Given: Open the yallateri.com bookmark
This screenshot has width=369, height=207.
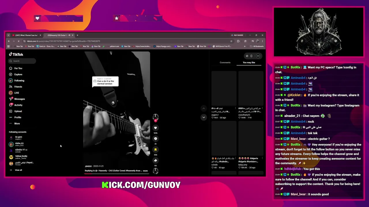Looking at the screenshot, I should tap(113, 46).
